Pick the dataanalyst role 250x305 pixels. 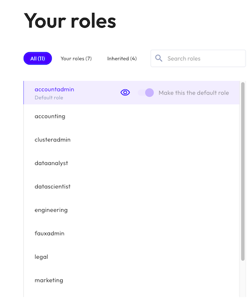pos(132,163)
